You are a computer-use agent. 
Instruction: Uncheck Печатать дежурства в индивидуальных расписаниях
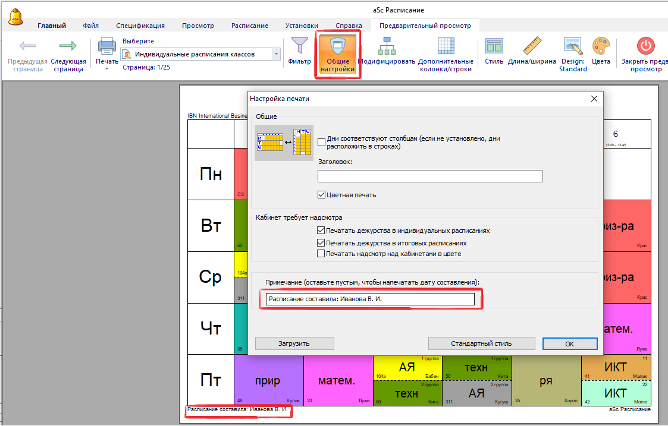[x=322, y=231]
